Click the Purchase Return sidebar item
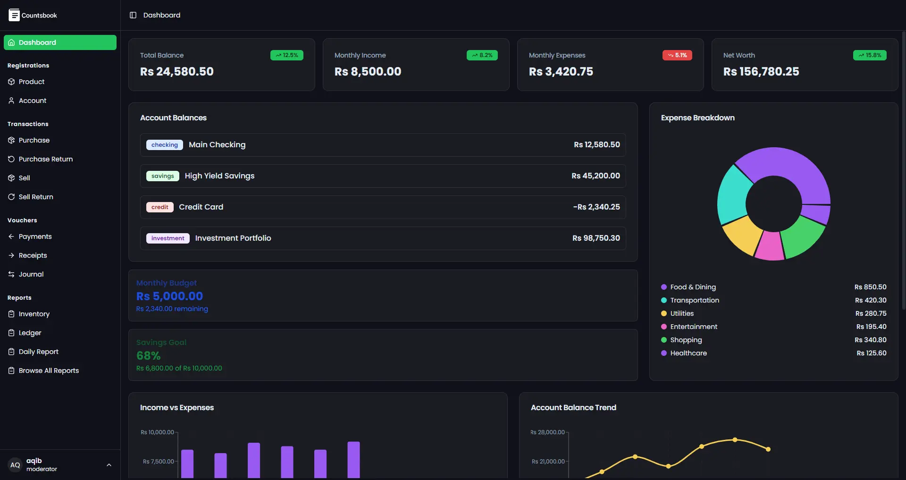 point(45,159)
